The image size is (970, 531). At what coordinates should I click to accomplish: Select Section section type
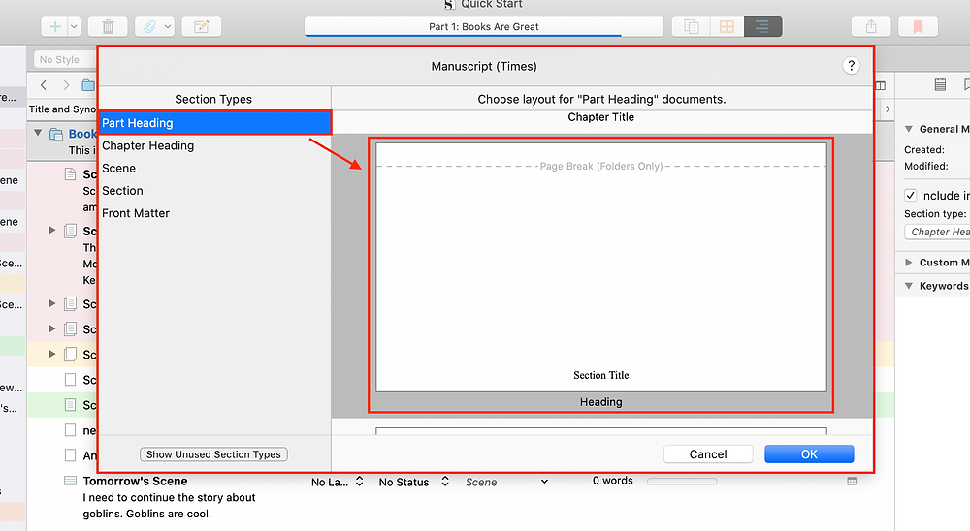pyautogui.click(x=214, y=190)
